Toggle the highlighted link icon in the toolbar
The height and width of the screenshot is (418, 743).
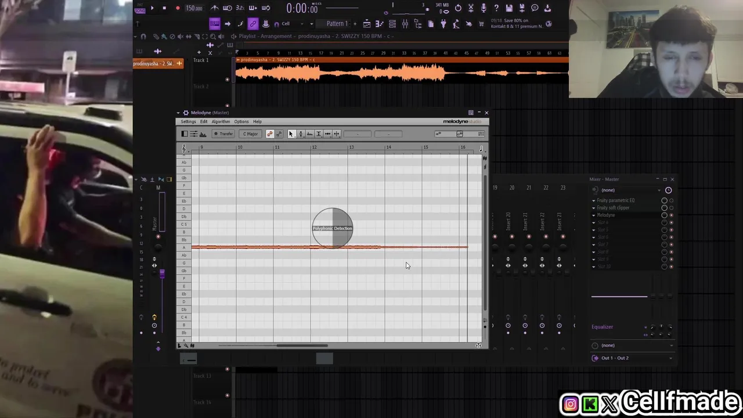pos(253,24)
